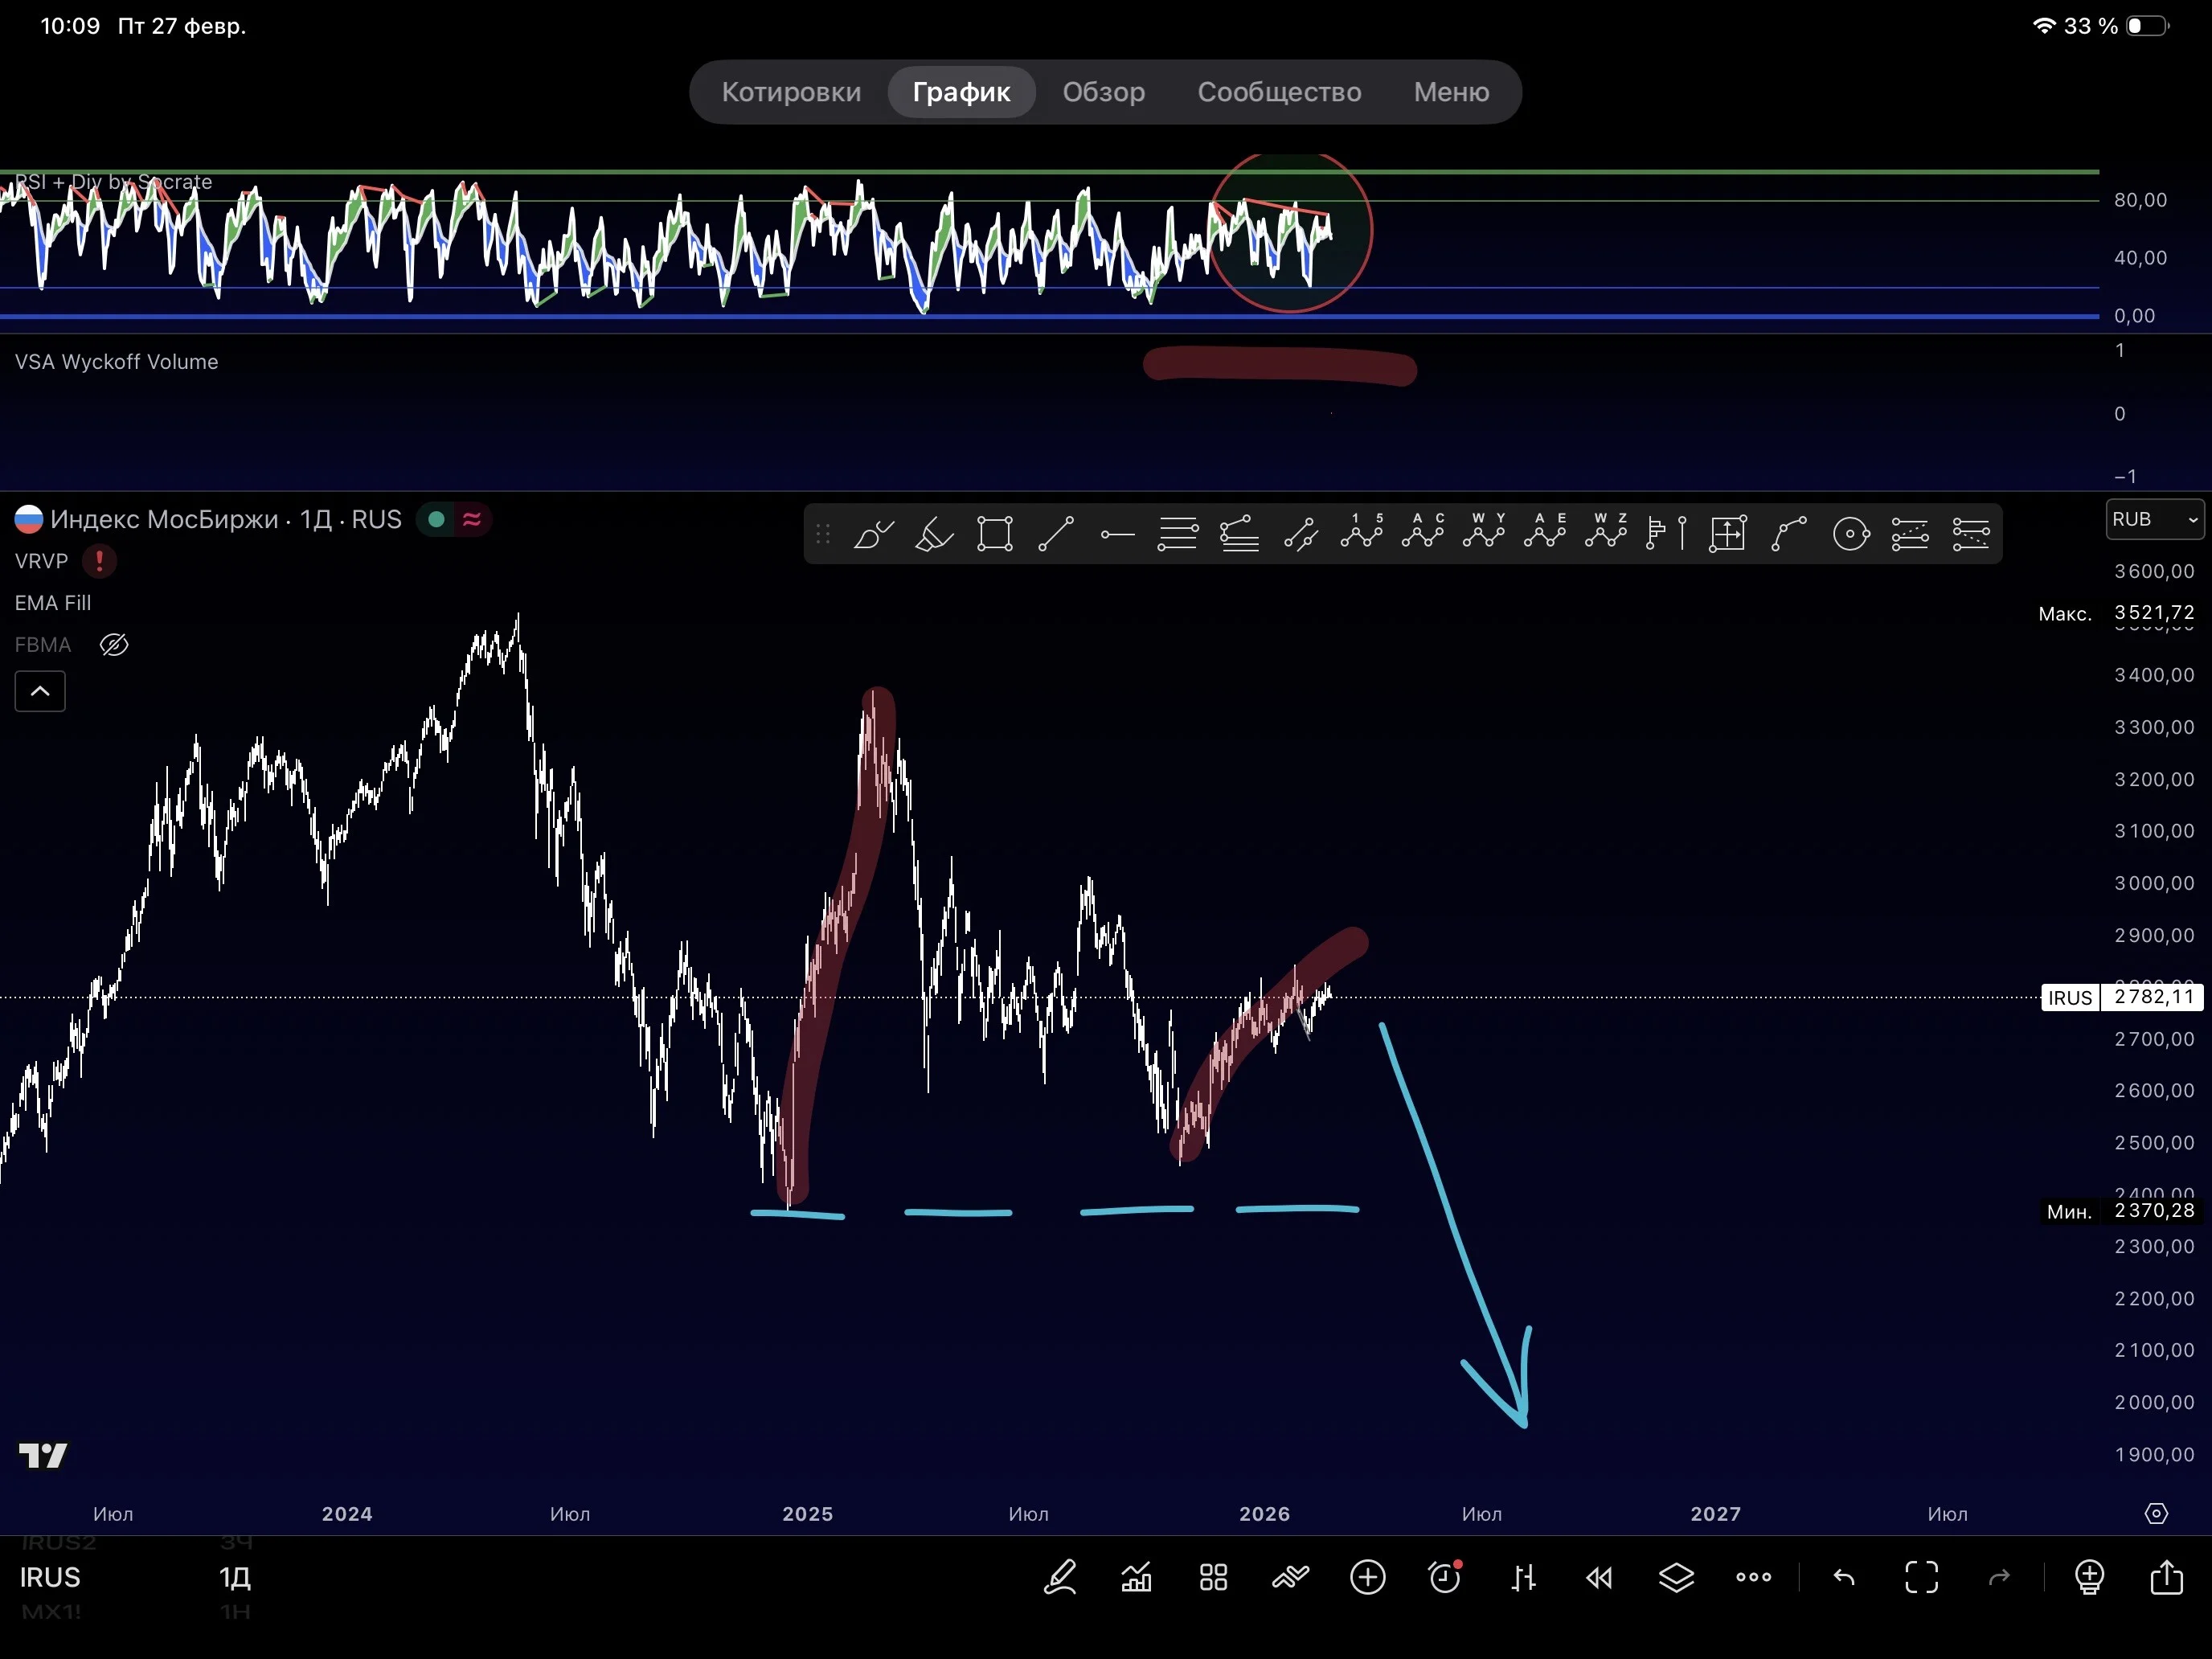Screen dimensions: 2212x1659
Task: Select the Elliott W-Y wave tool
Action: click(1484, 531)
